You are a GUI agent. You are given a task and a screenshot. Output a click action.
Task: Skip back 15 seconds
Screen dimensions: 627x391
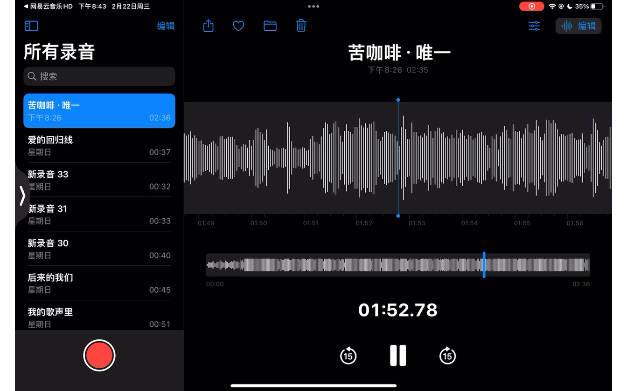point(348,356)
